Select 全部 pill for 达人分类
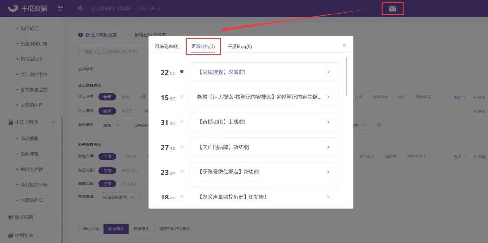 [107, 97]
